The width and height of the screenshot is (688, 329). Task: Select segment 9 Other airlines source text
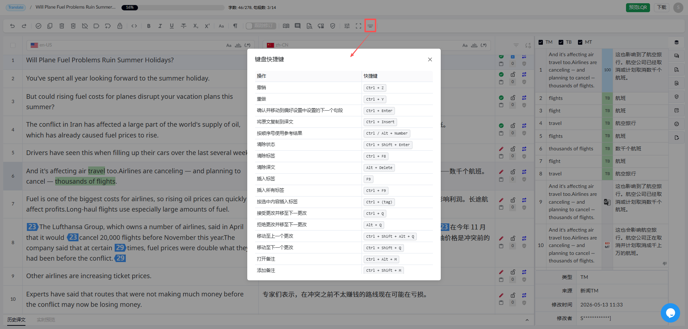click(x=89, y=276)
